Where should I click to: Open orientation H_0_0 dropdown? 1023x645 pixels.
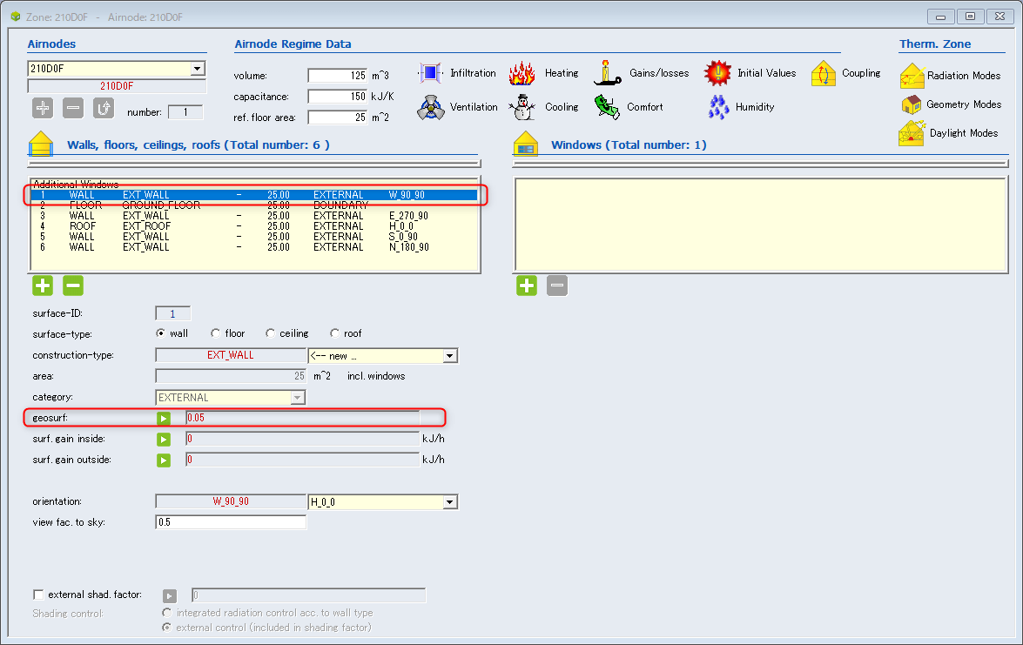coord(449,502)
